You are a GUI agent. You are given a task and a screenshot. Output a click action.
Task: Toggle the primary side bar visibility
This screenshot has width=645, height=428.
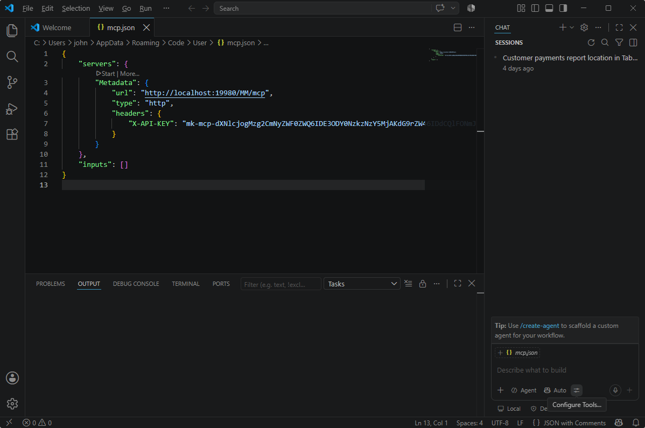(x=535, y=8)
